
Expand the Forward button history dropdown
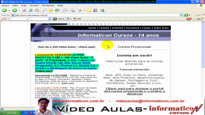coord(19,10)
